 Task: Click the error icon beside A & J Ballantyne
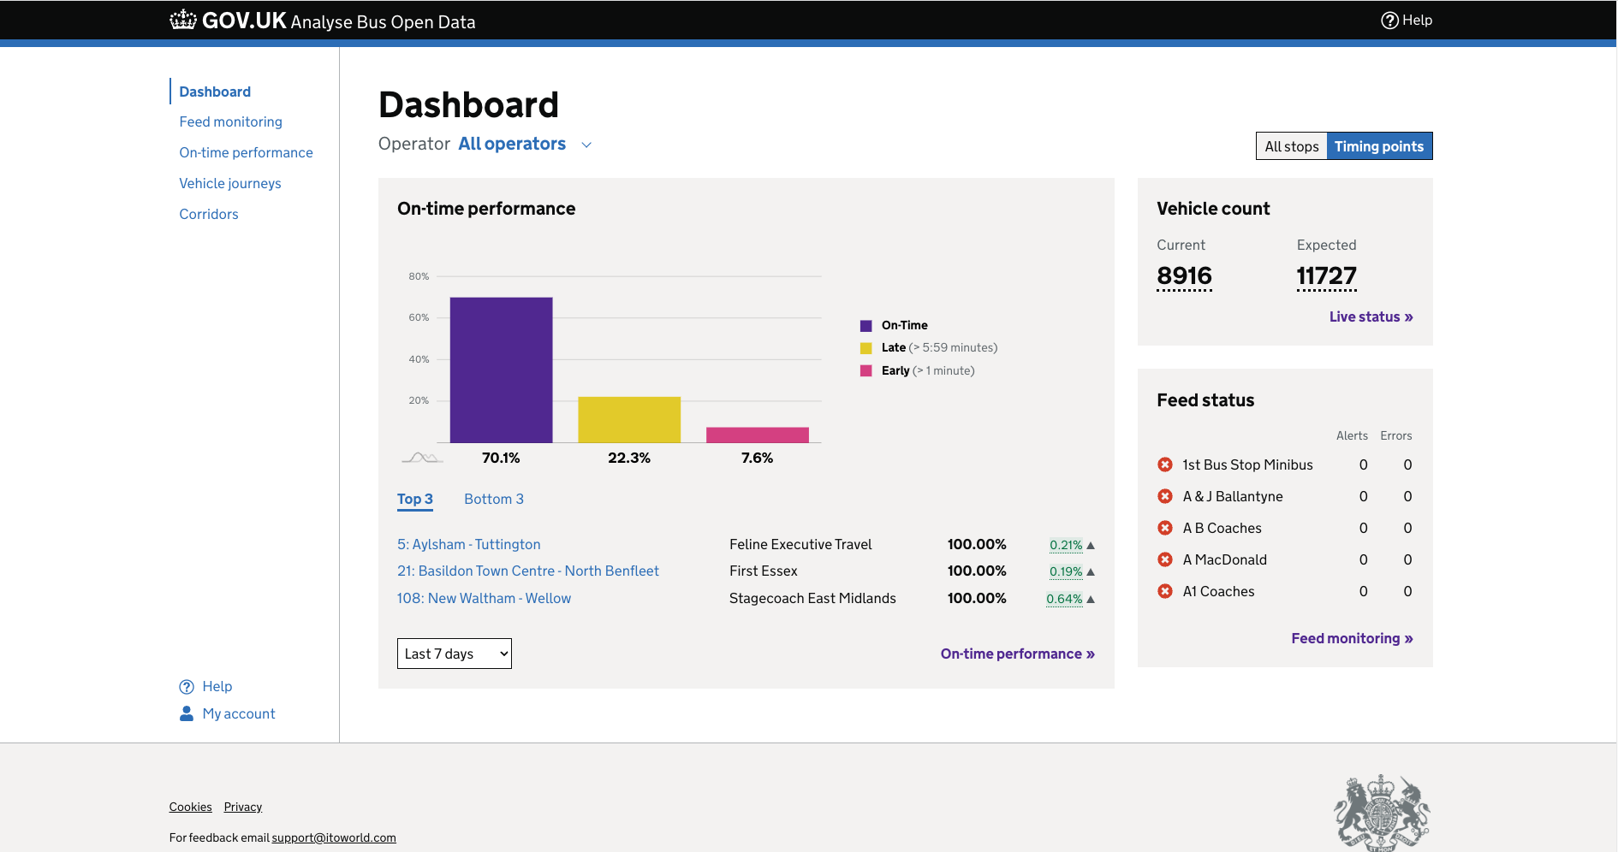pyautogui.click(x=1164, y=496)
